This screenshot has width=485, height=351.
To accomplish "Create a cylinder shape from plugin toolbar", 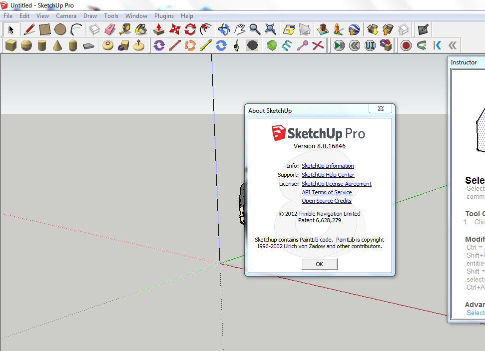I will 42,46.
